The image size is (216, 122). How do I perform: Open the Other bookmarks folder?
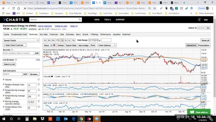205,13
